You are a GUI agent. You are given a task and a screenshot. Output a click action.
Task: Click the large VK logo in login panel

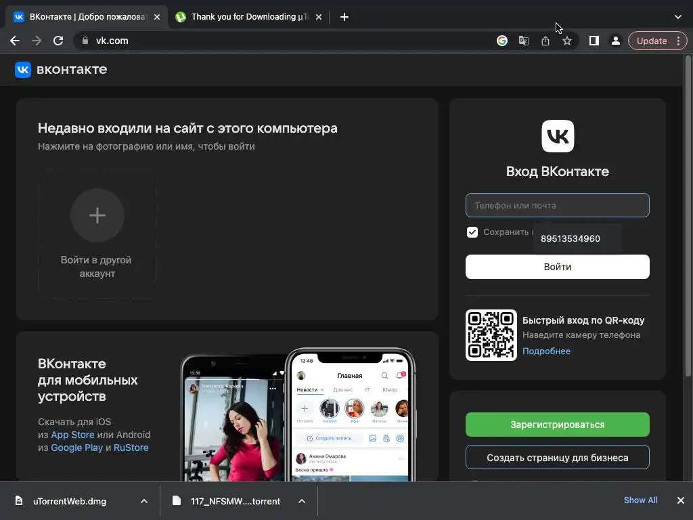(558, 136)
